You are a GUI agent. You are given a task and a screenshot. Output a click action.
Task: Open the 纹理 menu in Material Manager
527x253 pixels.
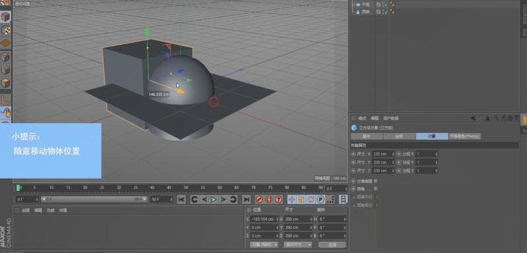pyautogui.click(x=63, y=210)
